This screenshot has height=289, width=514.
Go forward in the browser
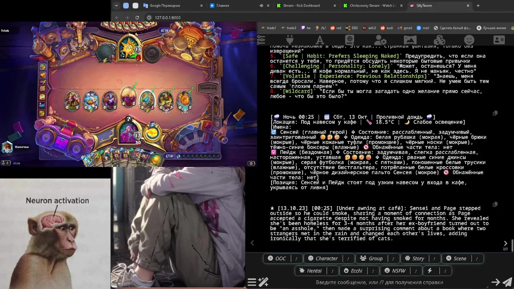click(127, 18)
